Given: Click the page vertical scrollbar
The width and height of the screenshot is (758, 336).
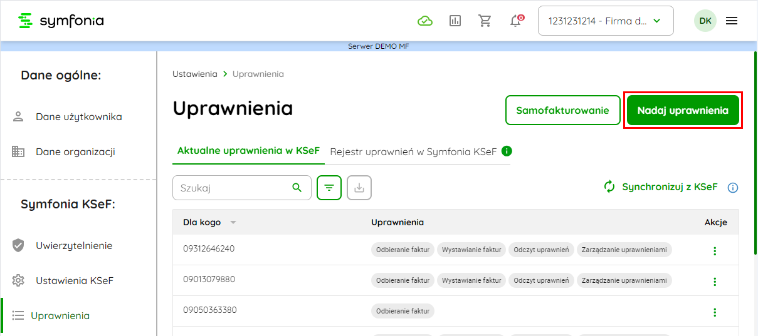Looking at the screenshot, I should 754,153.
